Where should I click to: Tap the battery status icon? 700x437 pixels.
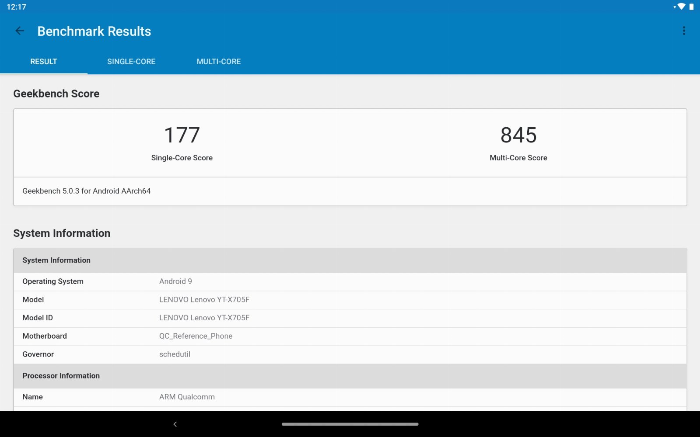click(692, 7)
